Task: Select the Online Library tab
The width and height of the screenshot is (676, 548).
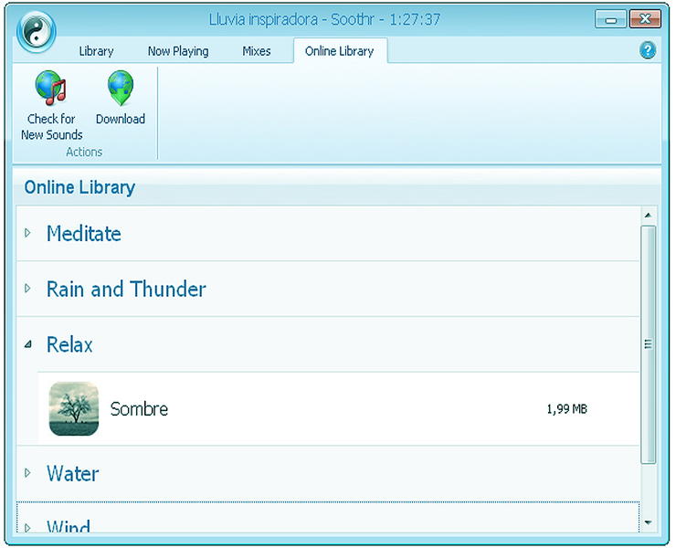Action: [x=339, y=51]
